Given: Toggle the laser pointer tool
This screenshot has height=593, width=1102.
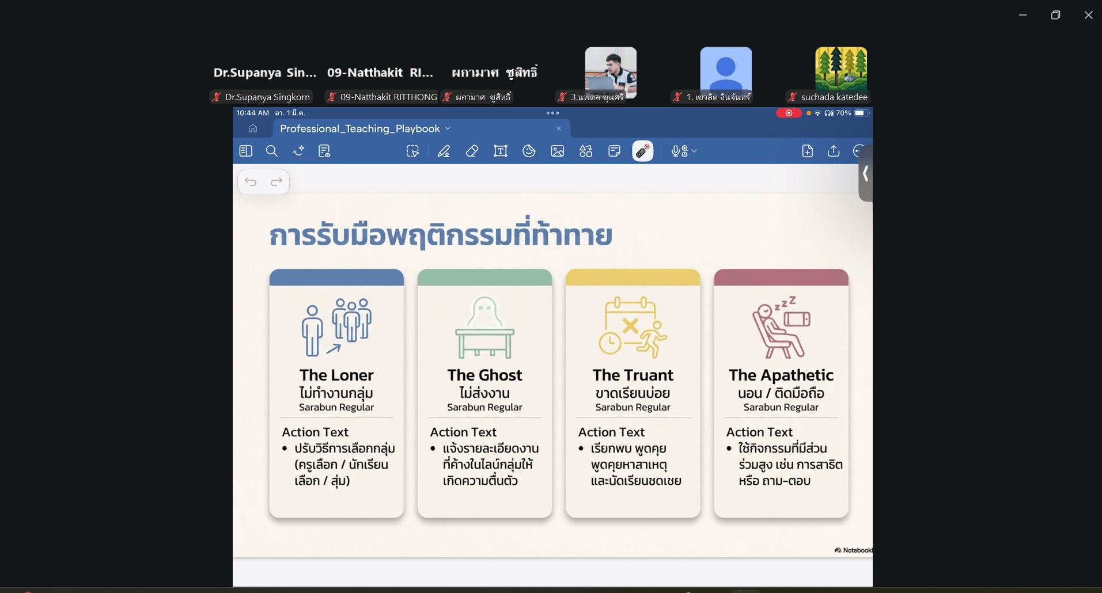Looking at the screenshot, I should pyautogui.click(x=642, y=151).
